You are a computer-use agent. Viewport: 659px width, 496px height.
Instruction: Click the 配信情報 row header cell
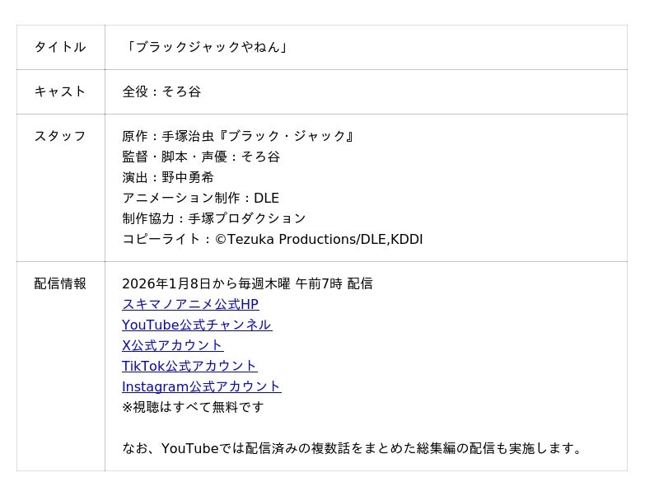60,283
